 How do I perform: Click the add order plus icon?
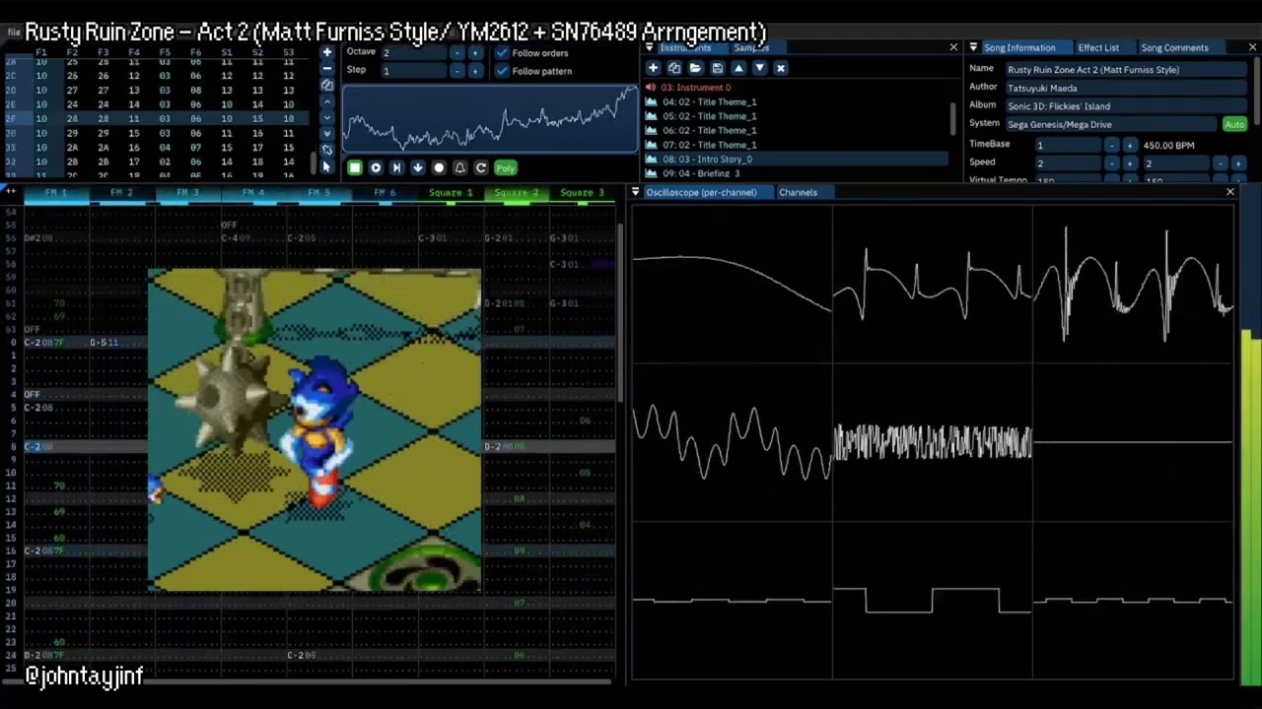(327, 52)
